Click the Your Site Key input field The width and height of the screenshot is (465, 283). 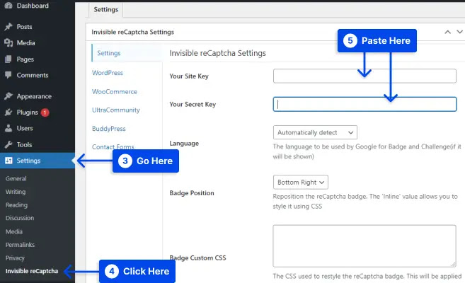tap(364, 76)
